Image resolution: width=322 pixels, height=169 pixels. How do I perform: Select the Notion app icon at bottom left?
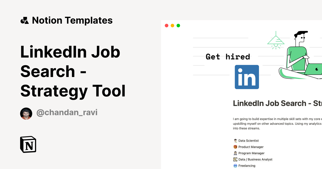(28, 144)
